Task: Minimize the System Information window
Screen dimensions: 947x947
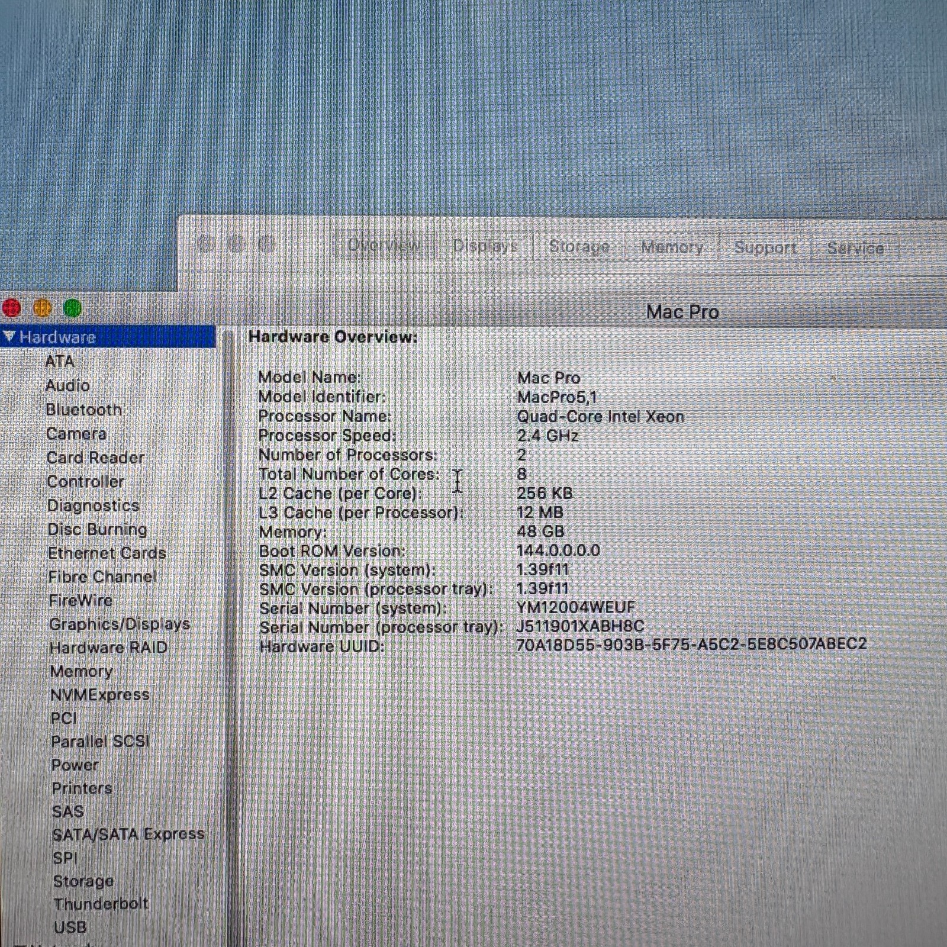Action: 43,308
